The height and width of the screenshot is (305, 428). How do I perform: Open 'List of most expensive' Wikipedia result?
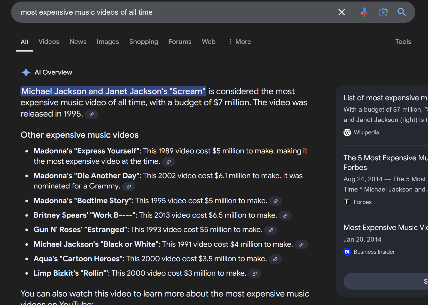(x=386, y=98)
